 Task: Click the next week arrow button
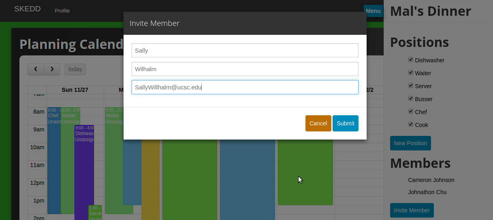(x=52, y=69)
